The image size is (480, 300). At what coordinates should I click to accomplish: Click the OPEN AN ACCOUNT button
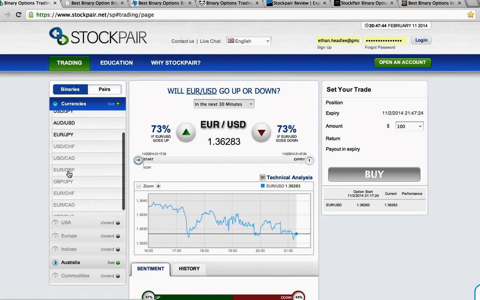point(402,62)
